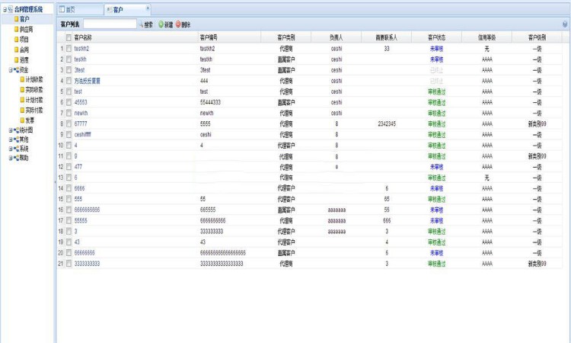Screen dimensions: 571x343
Task: Collapse the 资金 tree node
Action: pyautogui.click(x=5, y=69)
